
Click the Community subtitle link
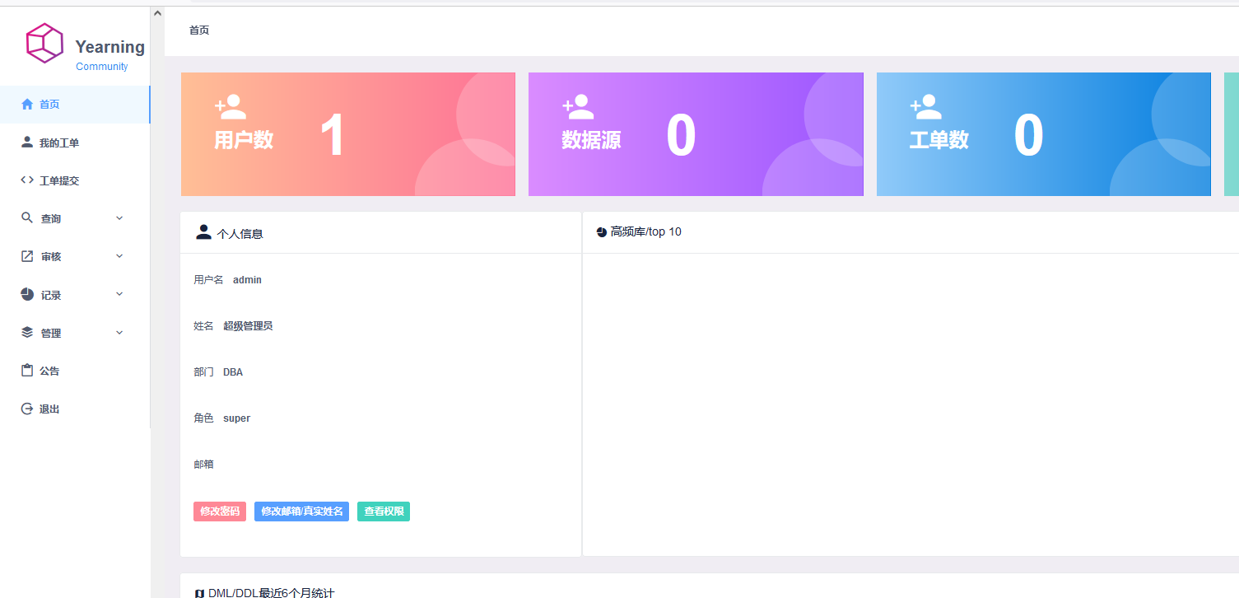(x=102, y=67)
